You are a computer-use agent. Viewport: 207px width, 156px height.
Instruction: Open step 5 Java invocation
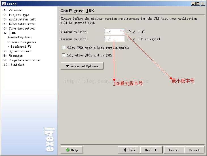(19, 28)
